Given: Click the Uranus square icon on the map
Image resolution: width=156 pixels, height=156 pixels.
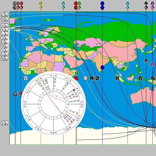Looking at the screenshot, I should 26,78.
